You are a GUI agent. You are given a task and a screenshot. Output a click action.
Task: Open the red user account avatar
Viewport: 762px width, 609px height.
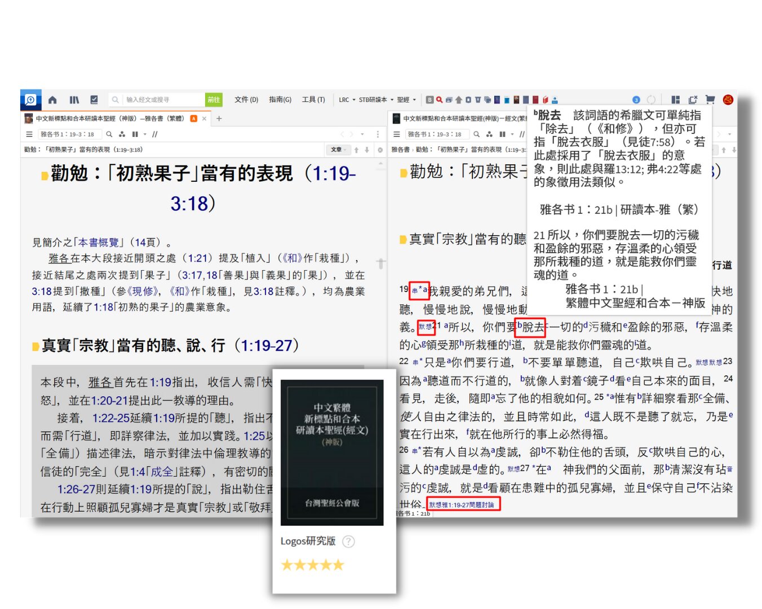[728, 100]
